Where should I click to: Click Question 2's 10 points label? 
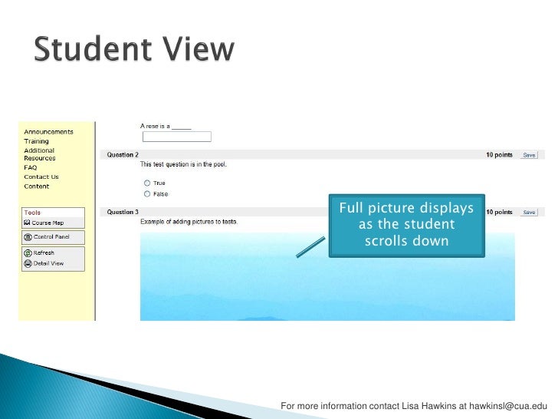pyautogui.click(x=499, y=155)
